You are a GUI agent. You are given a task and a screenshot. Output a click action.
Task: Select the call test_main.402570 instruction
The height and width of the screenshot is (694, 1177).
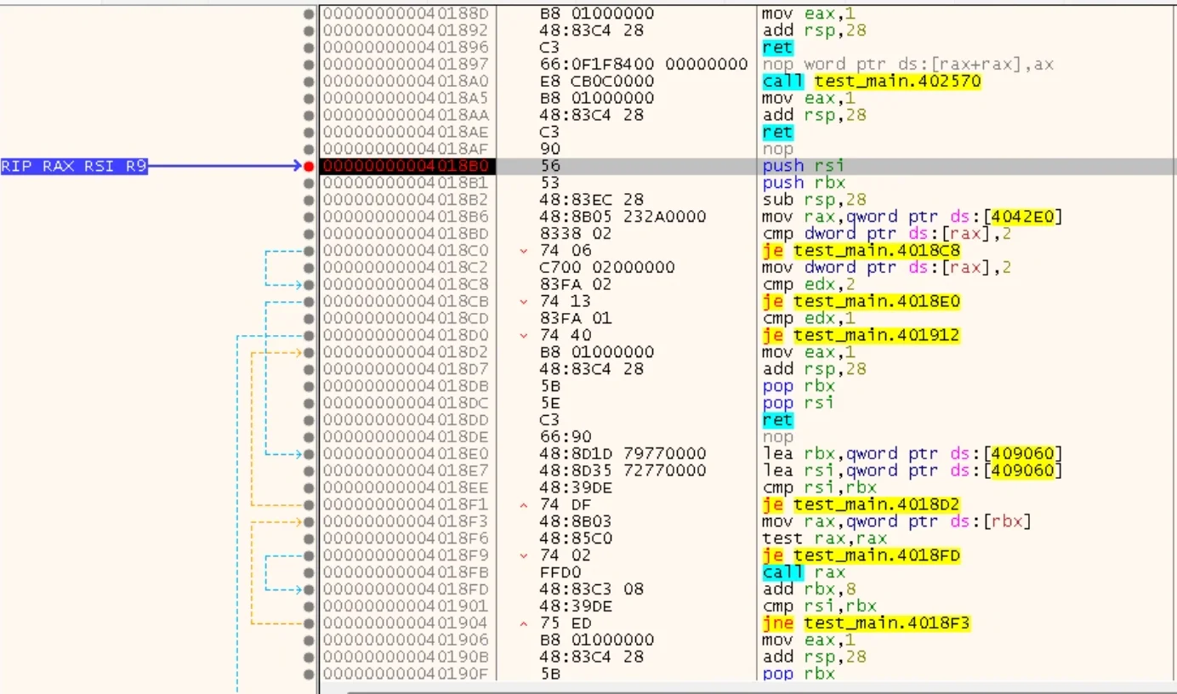(x=872, y=82)
